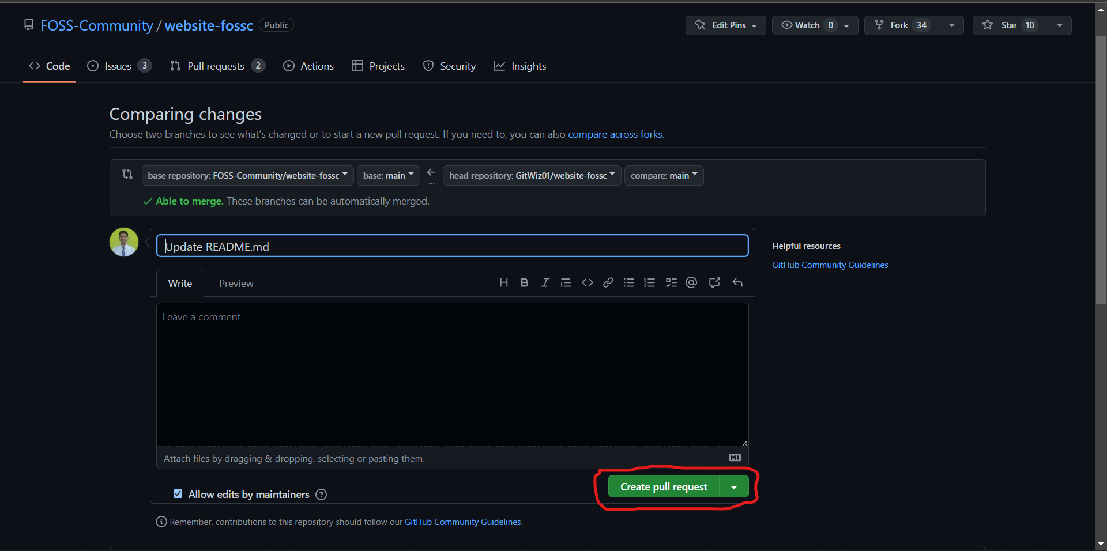Screen dimensions: 1107x551
Task: Open the Security tab
Action: click(449, 66)
